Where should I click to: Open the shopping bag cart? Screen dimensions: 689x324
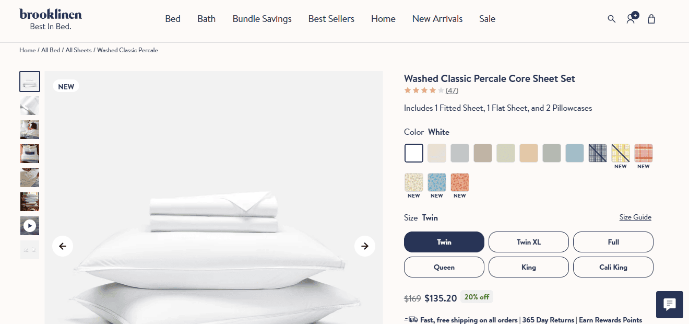651,19
